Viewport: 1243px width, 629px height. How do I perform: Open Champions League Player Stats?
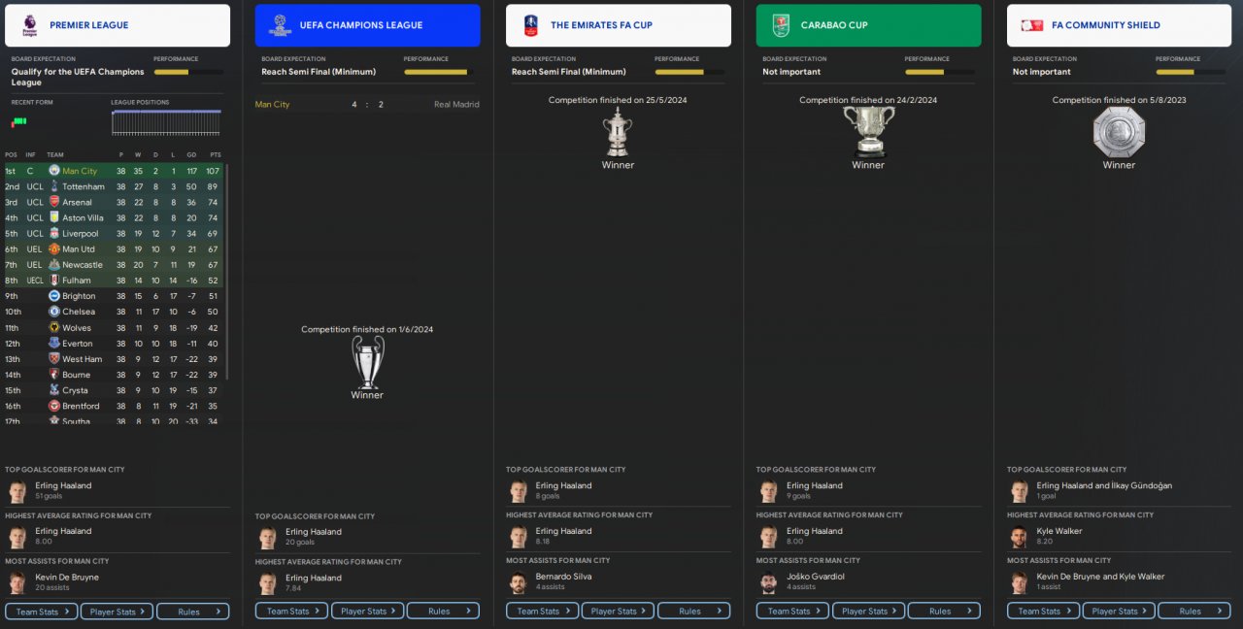pos(368,612)
